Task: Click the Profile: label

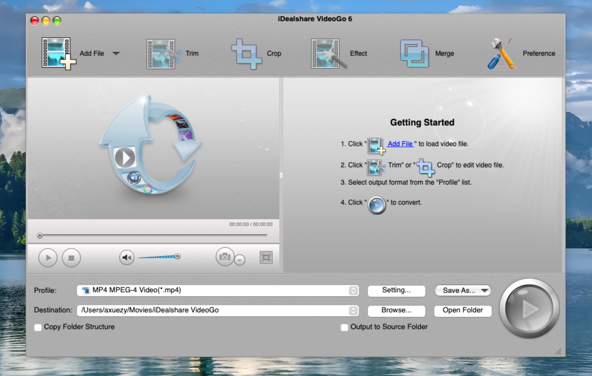Action: click(45, 291)
